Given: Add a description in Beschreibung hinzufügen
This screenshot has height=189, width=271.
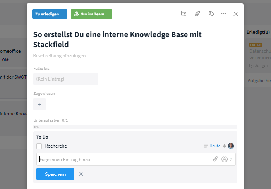Looking at the screenshot, I should (x=62, y=56).
